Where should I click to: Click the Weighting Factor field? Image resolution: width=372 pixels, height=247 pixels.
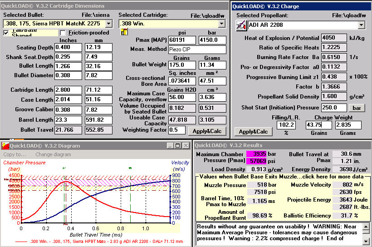177,130
